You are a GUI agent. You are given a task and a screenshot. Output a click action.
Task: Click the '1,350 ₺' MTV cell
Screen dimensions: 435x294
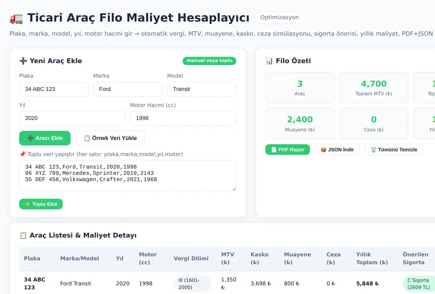click(229, 283)
